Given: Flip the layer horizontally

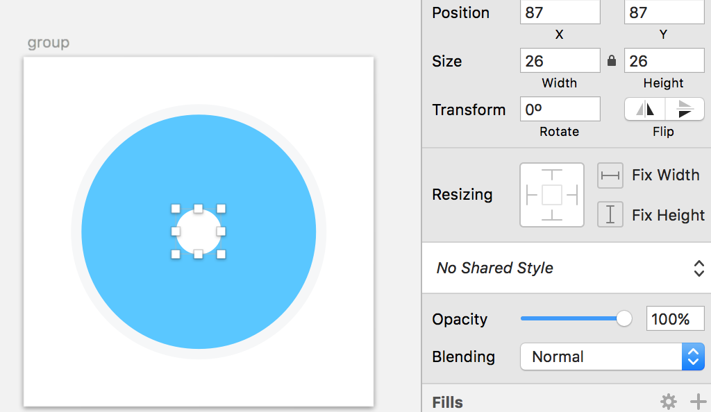Looking at the screenshot, I should (645, 110).
